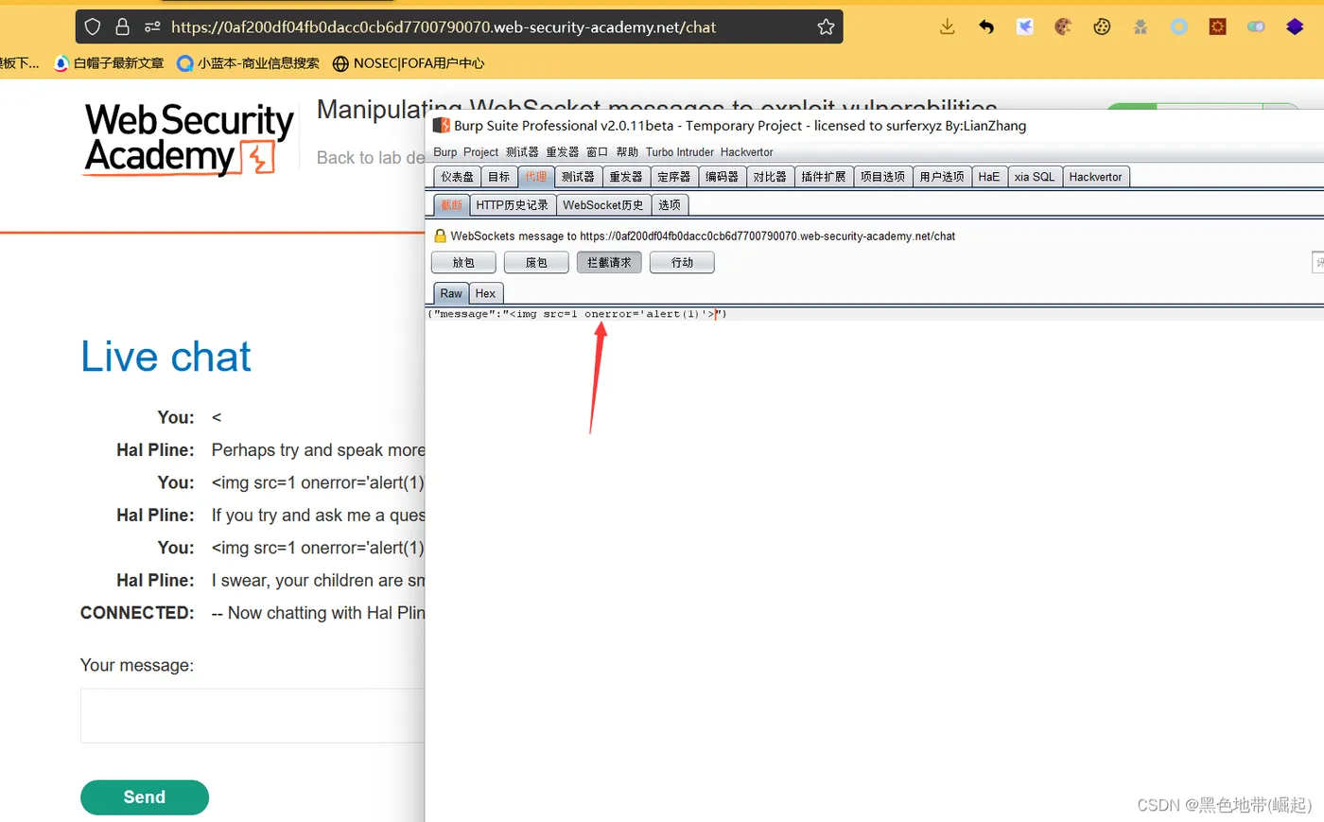Switch to the 编码器 tab

point(723,177)
